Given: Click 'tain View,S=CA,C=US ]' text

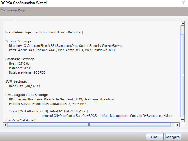Looking at the screenshot, I should click(22, 120).
